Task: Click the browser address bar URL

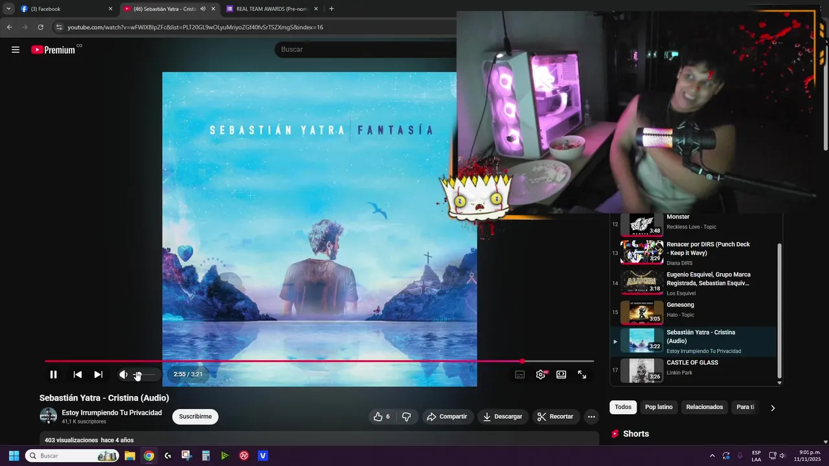Action: point(195,27)
